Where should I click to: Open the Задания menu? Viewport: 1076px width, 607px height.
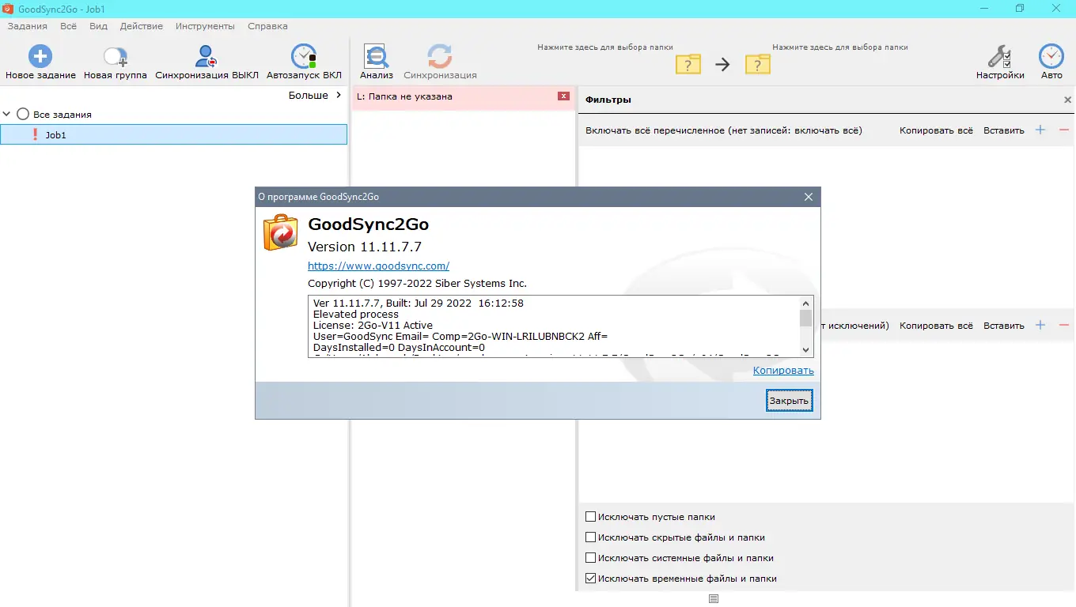[x=28, y=26]
